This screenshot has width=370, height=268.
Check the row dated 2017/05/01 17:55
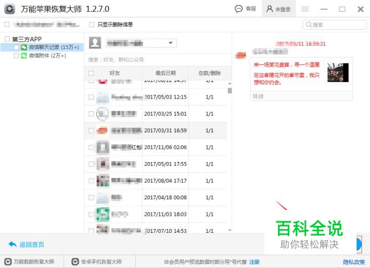pyautogui.click(x=91, y=164)
